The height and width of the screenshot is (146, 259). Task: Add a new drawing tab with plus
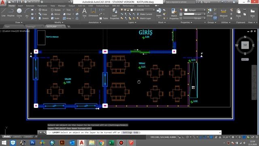(x=69, y=26)
